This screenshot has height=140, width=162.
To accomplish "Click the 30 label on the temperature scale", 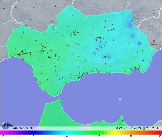I will click(131, 136).
